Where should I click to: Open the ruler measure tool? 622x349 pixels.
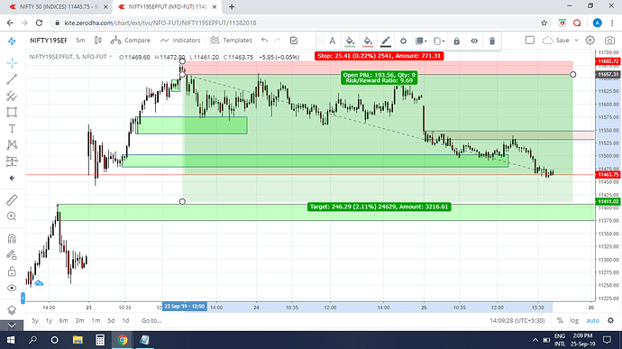[12, 200]
